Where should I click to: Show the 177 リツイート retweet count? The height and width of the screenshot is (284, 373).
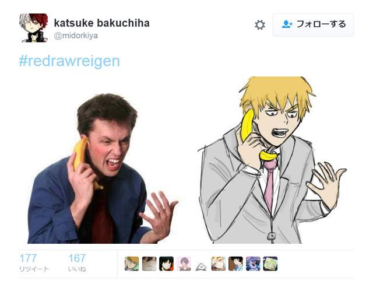(34, 262)
